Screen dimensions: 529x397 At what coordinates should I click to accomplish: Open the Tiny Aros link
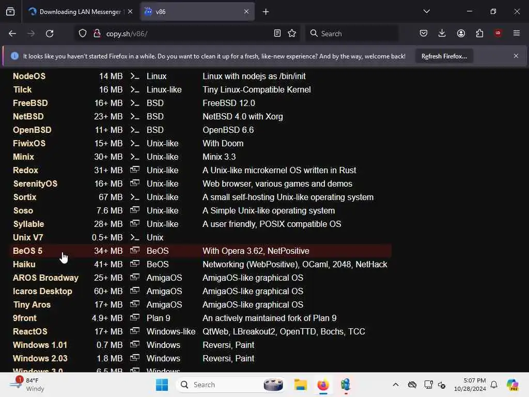click(x=32, y=305)
